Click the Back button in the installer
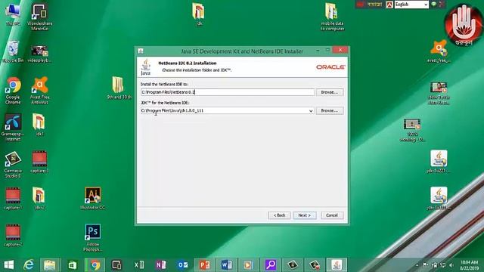Viewport: 484px width, 272px height. point(279,215)
